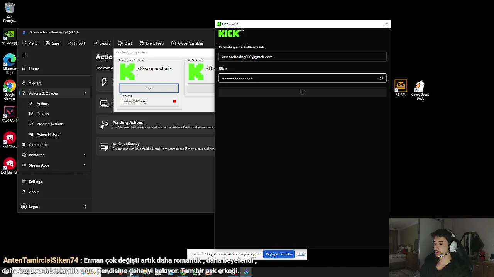
Task: Select the Geri Dönüşüm recycle bin icon
Action: click(10, 13)
